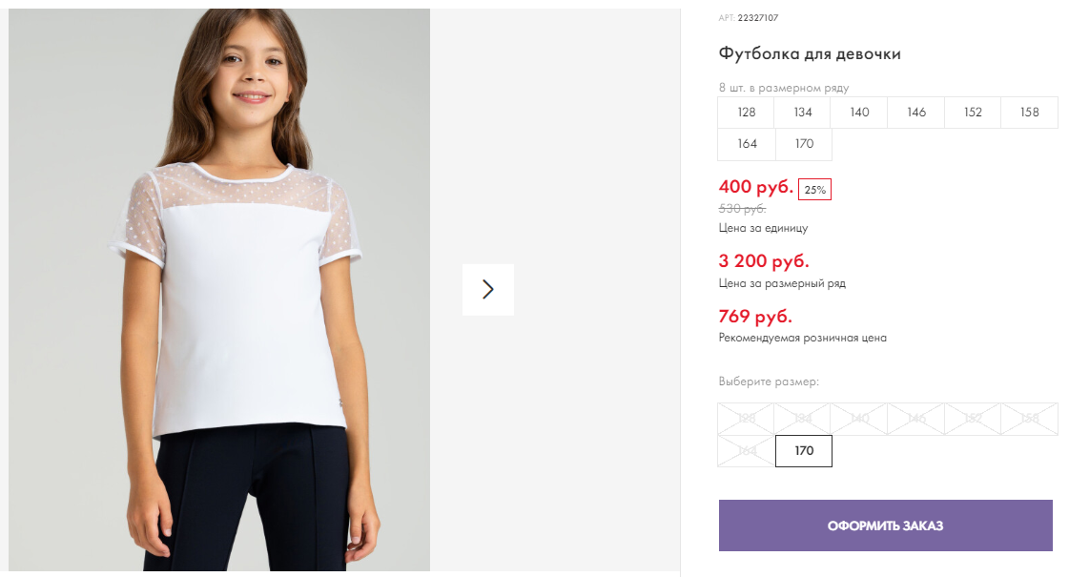Click size 170 in the size row

click(x=804, y=144)
